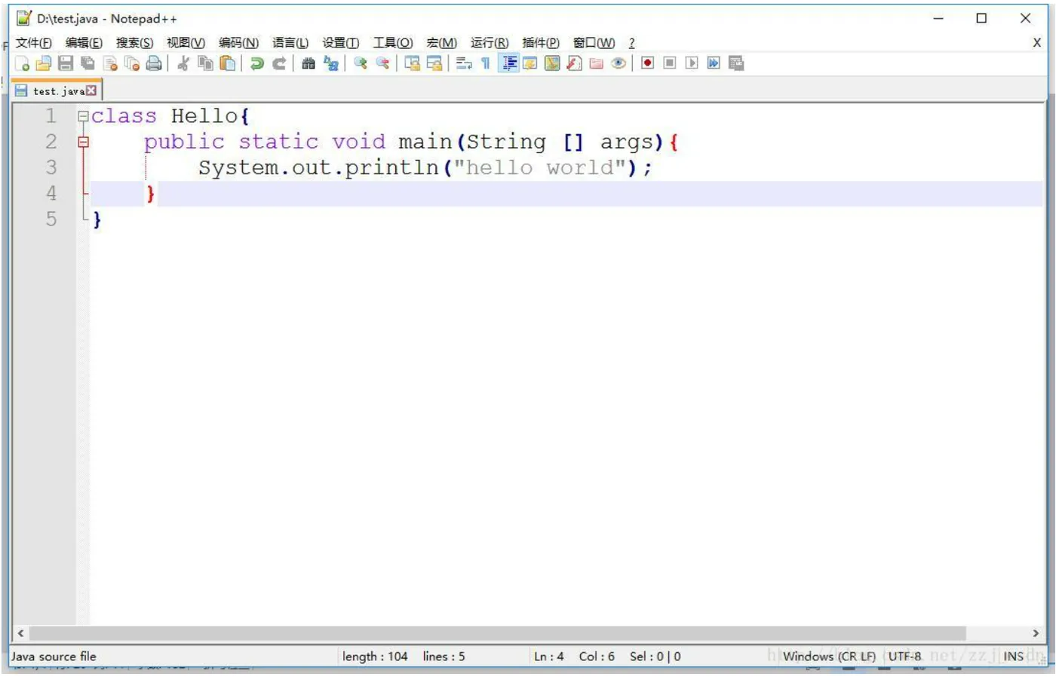The width and height of the screenshot is (1056, 677).
Task: Start macro recording red dot icon
Action: click(647, 63)
